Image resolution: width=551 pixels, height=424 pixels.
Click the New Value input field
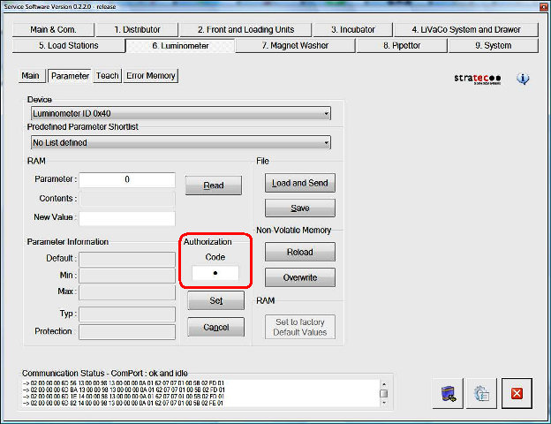pyautogui.click(x=127, y=218)
